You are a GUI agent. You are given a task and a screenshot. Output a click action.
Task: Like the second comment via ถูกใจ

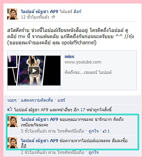(x=93, y=152)
